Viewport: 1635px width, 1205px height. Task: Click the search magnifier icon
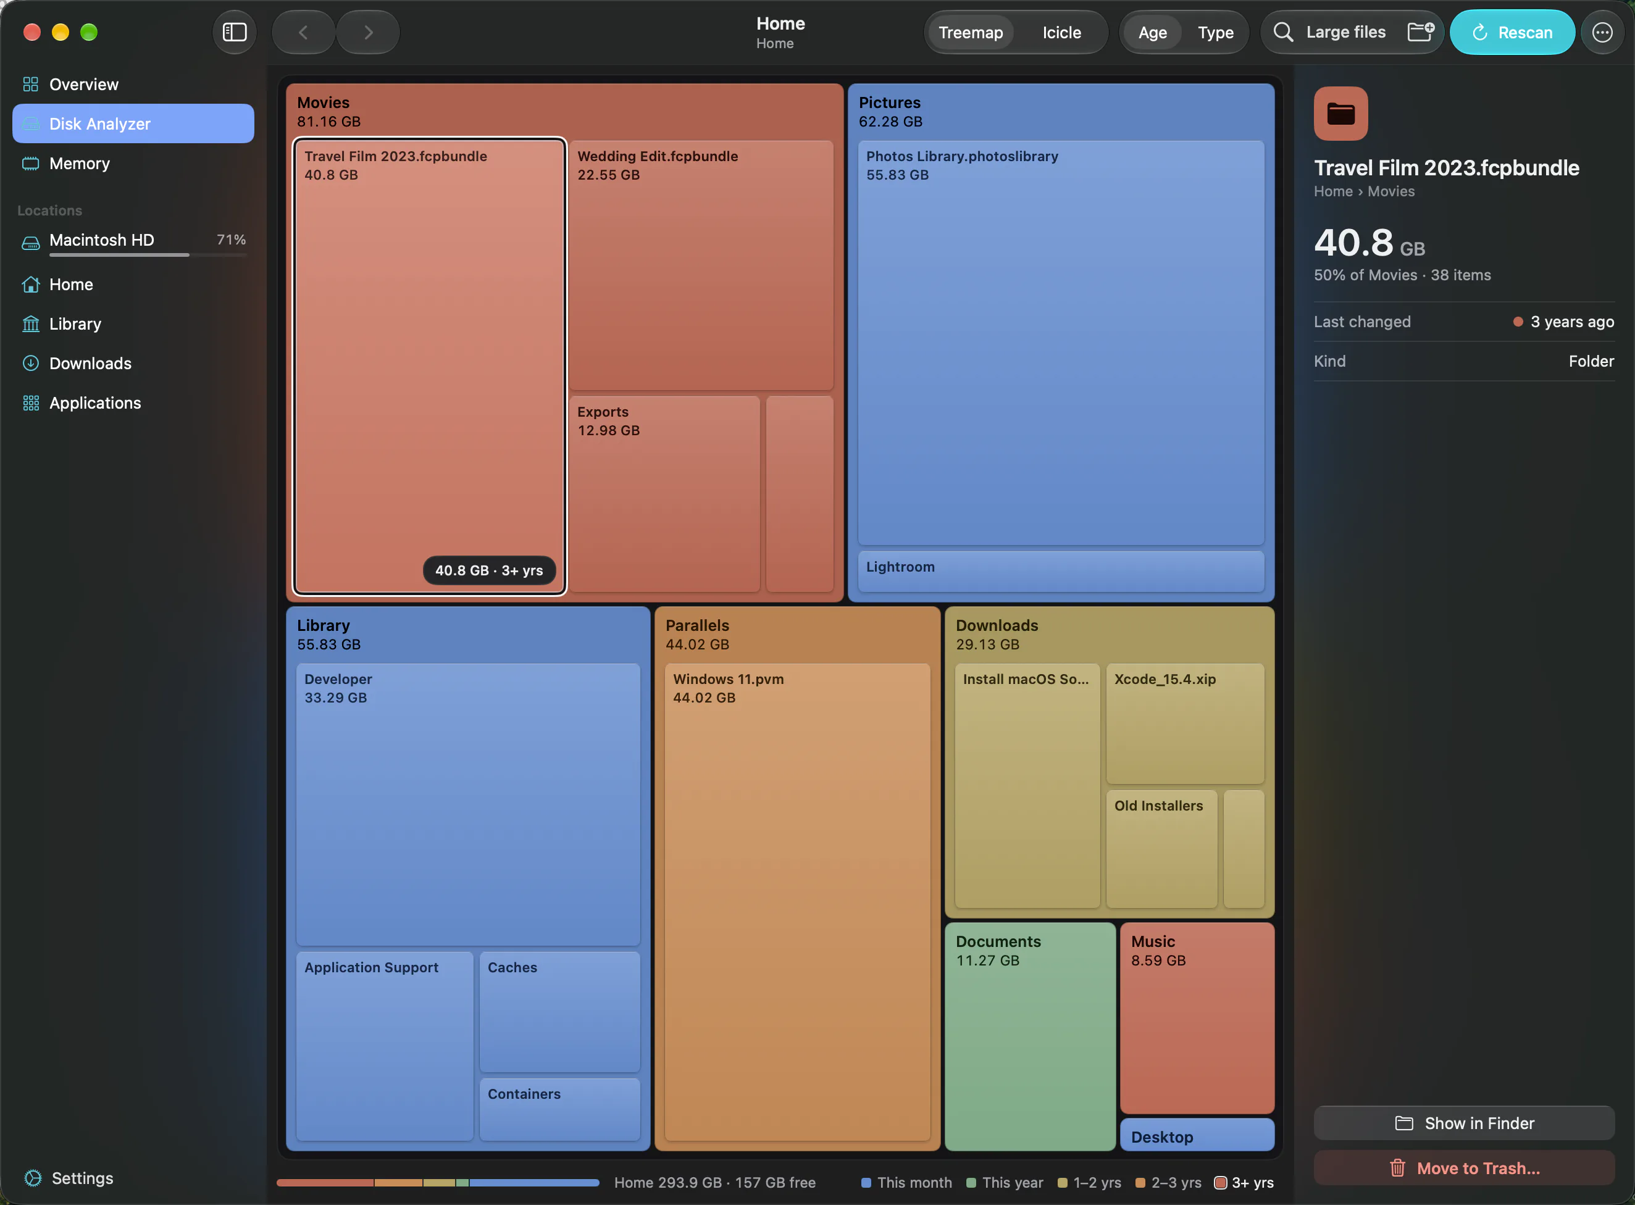coord(1282,32)
